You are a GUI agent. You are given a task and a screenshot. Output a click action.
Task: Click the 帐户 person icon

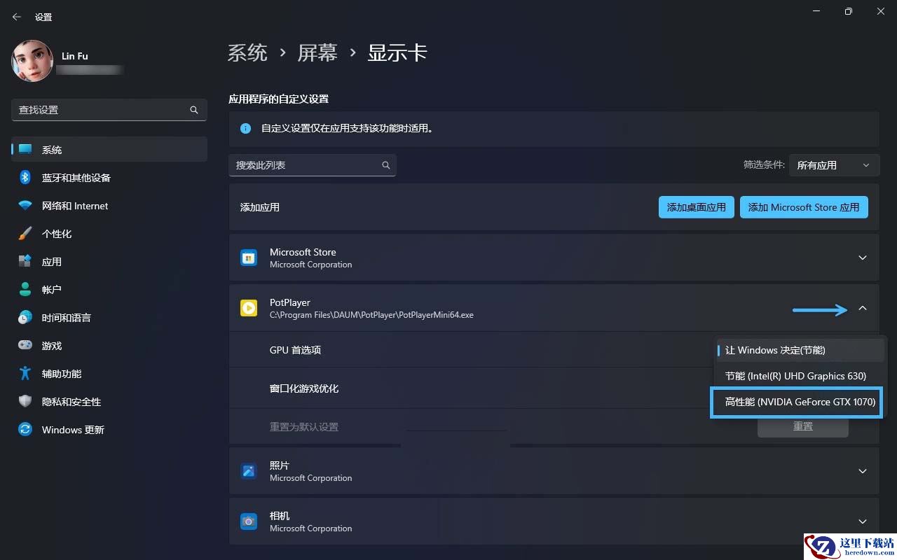coord(25,290)
